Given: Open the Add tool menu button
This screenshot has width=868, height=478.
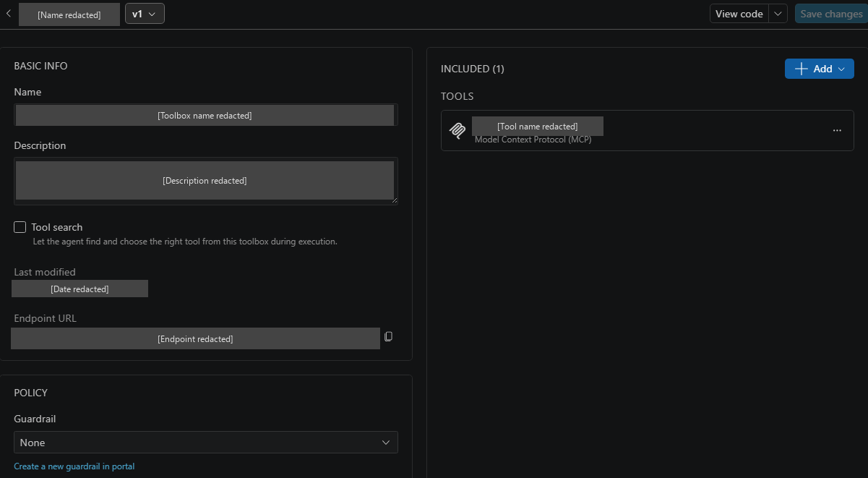Looking at the screenshot, I should click(x=819, y=69).
